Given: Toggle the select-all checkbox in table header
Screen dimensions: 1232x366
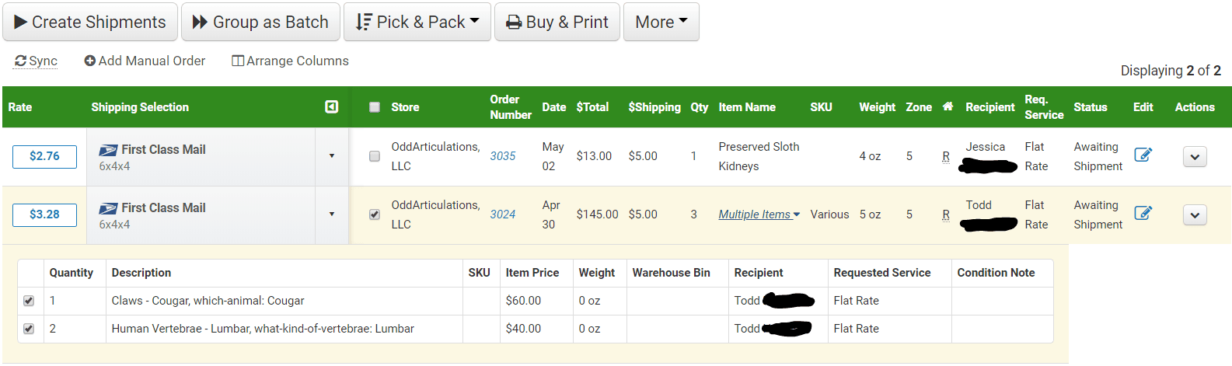Looking at the screenshot, I should point(375,107).
